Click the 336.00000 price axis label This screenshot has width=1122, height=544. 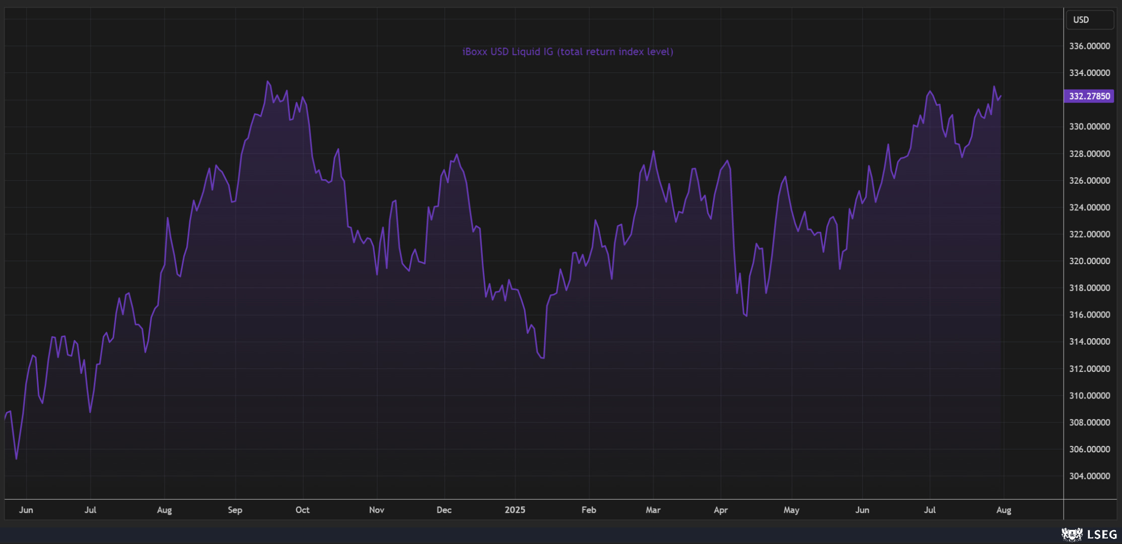click(1089, 46)
